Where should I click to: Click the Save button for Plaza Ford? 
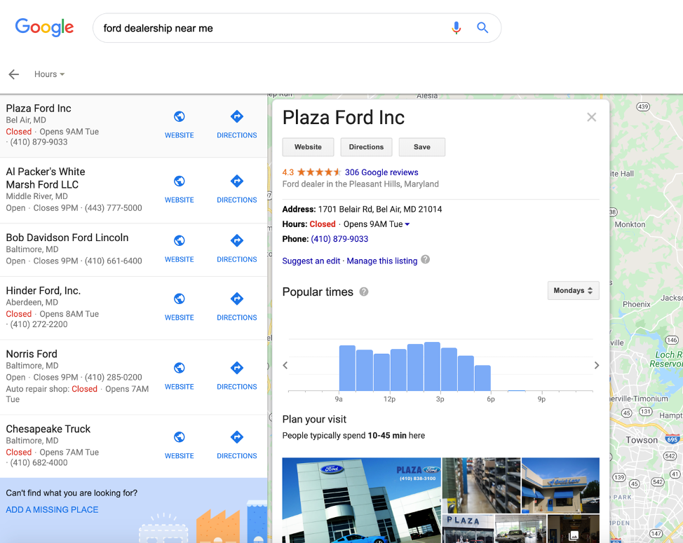tap(421, 147)
